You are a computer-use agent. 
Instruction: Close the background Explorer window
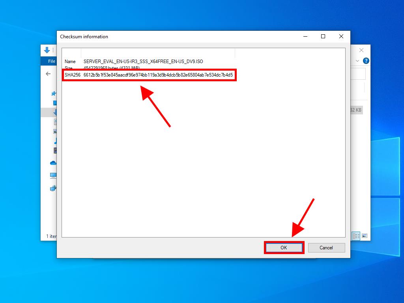361,50
